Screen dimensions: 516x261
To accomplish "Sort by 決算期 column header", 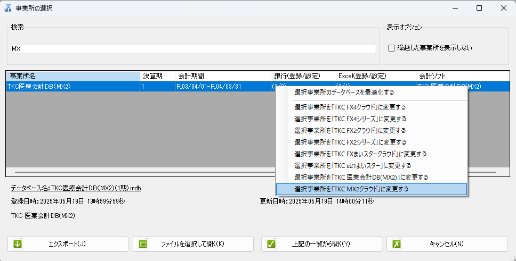I will point(157,76).
